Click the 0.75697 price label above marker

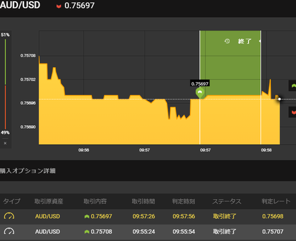click(200, 84)
